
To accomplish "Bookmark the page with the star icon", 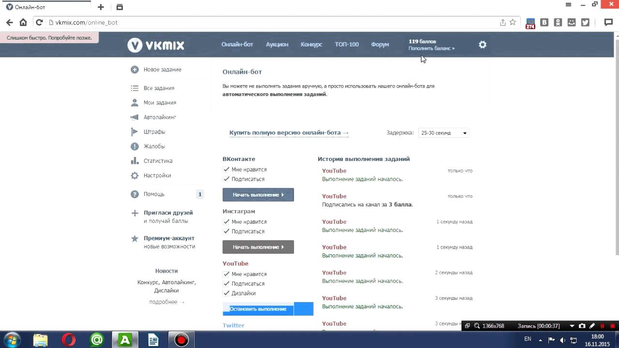I will [513, 22].
